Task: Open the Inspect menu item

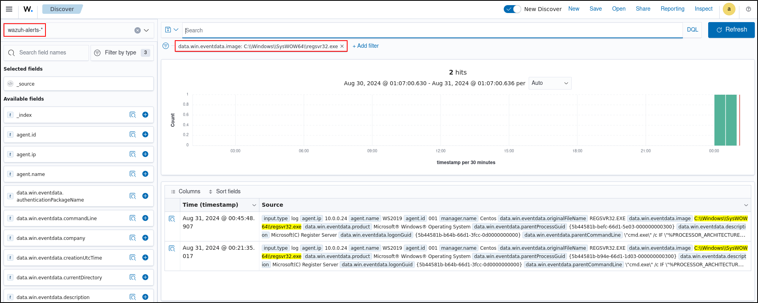Action: pos(703,9)
